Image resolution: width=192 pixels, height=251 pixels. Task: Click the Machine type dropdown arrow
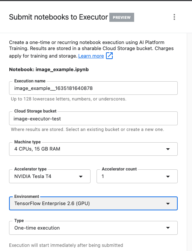click(168, 149)
